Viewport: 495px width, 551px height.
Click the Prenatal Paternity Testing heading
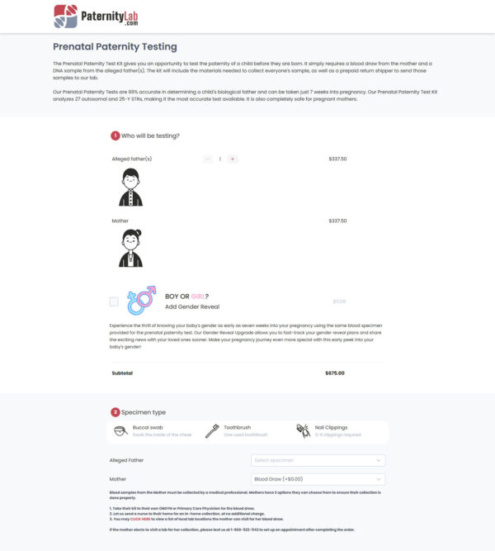tap(115, 47)
